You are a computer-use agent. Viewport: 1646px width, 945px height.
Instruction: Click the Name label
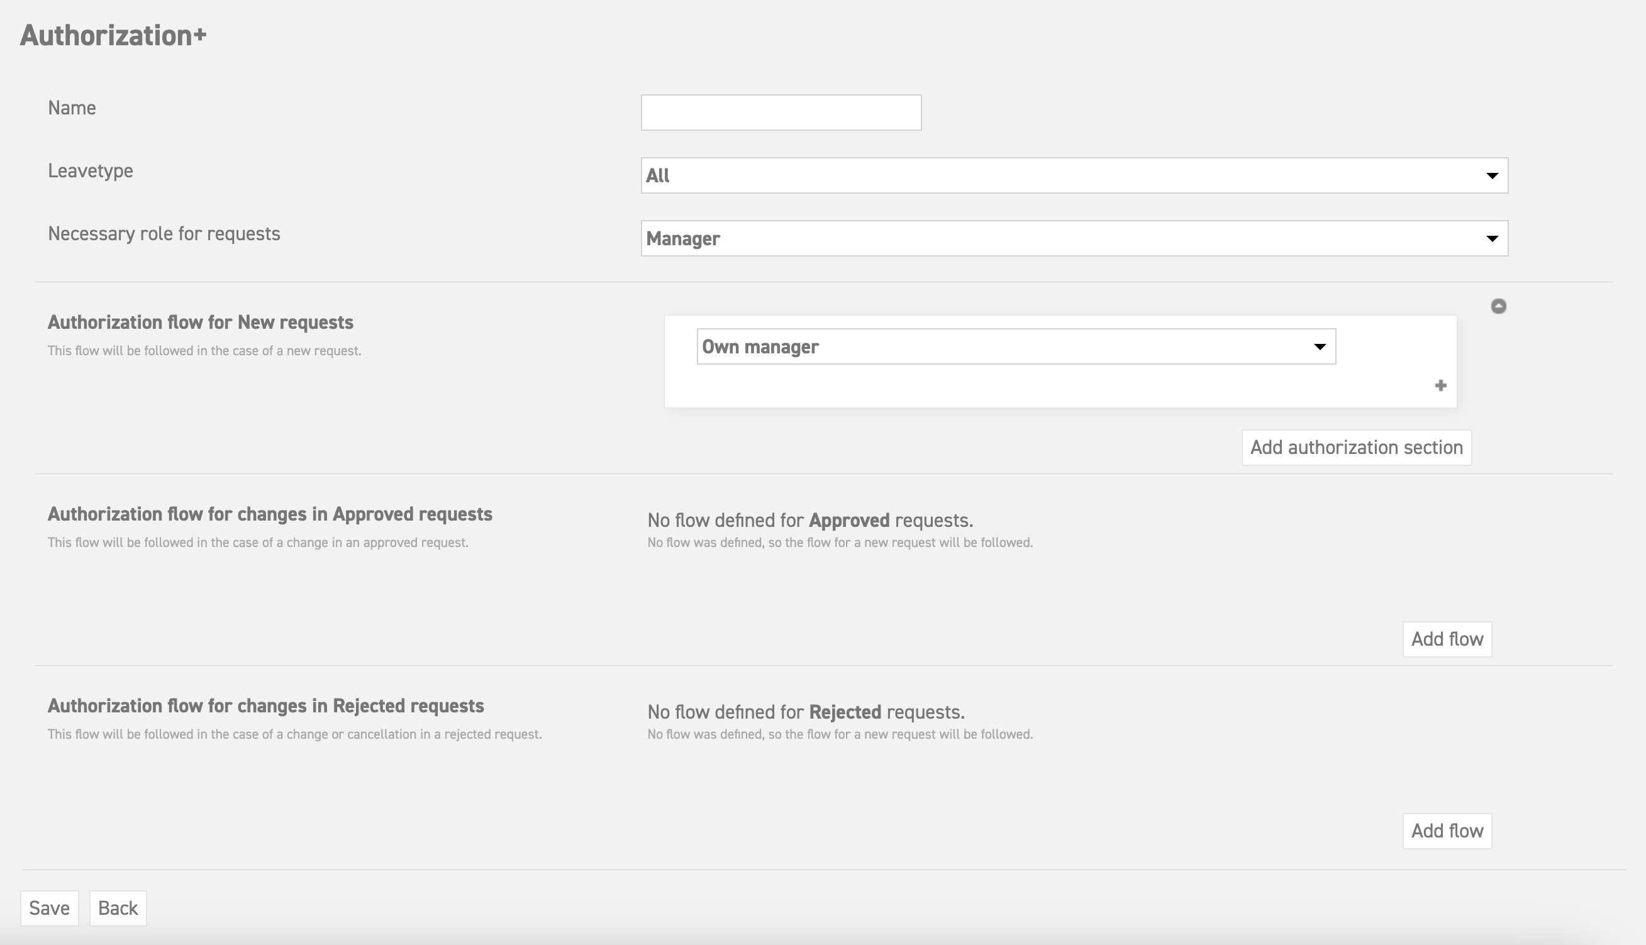coord(72,108)
